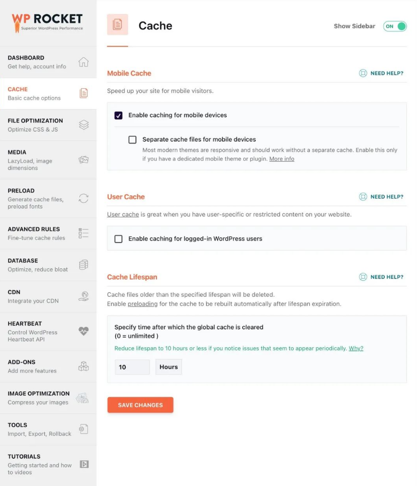Click the Advanced Rules list icon
The height and width of the screenshot is (486, 417).
(83, 233)
